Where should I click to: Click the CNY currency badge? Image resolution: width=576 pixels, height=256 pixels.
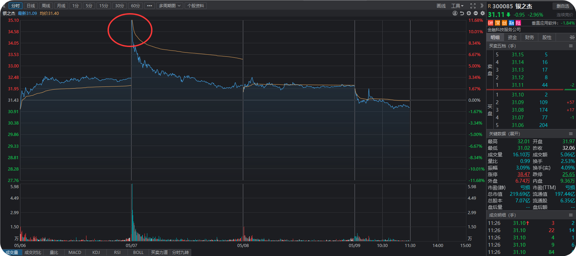[x=491, y=23]
